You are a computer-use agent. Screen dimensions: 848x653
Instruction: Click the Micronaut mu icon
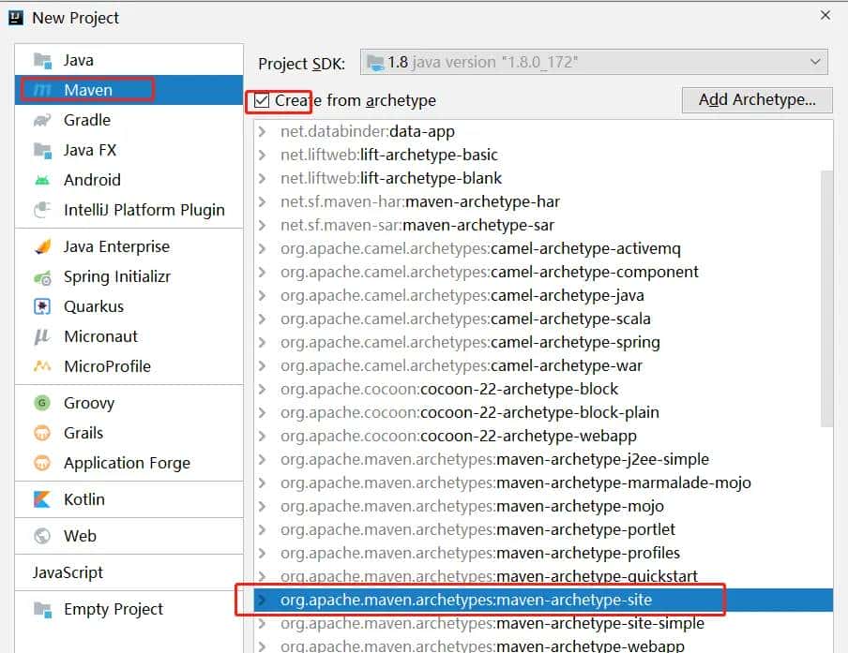pyautogui.click(x=42, y=336)
